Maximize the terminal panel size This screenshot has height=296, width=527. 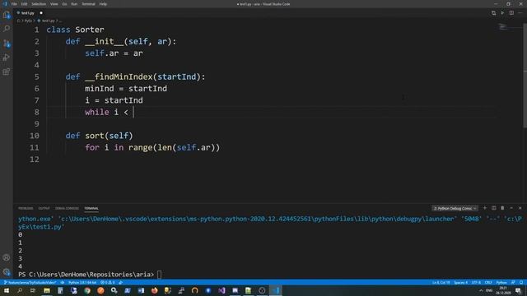511,208
